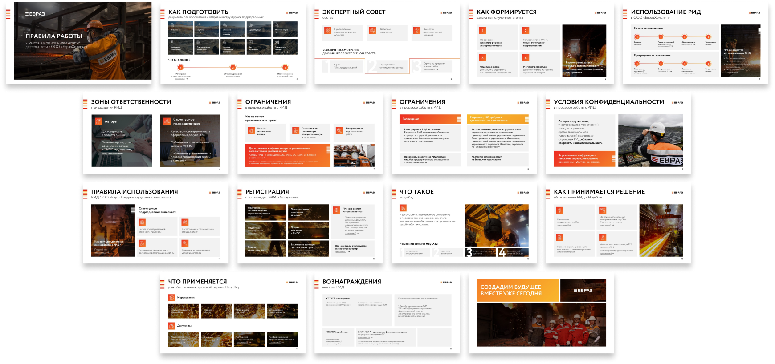Click the 'ВОЗНАГРАЖДЕНИЯ' slide title
Image resolution: width=775 pixels, height=364 pixels.
[x=352, y=282]
